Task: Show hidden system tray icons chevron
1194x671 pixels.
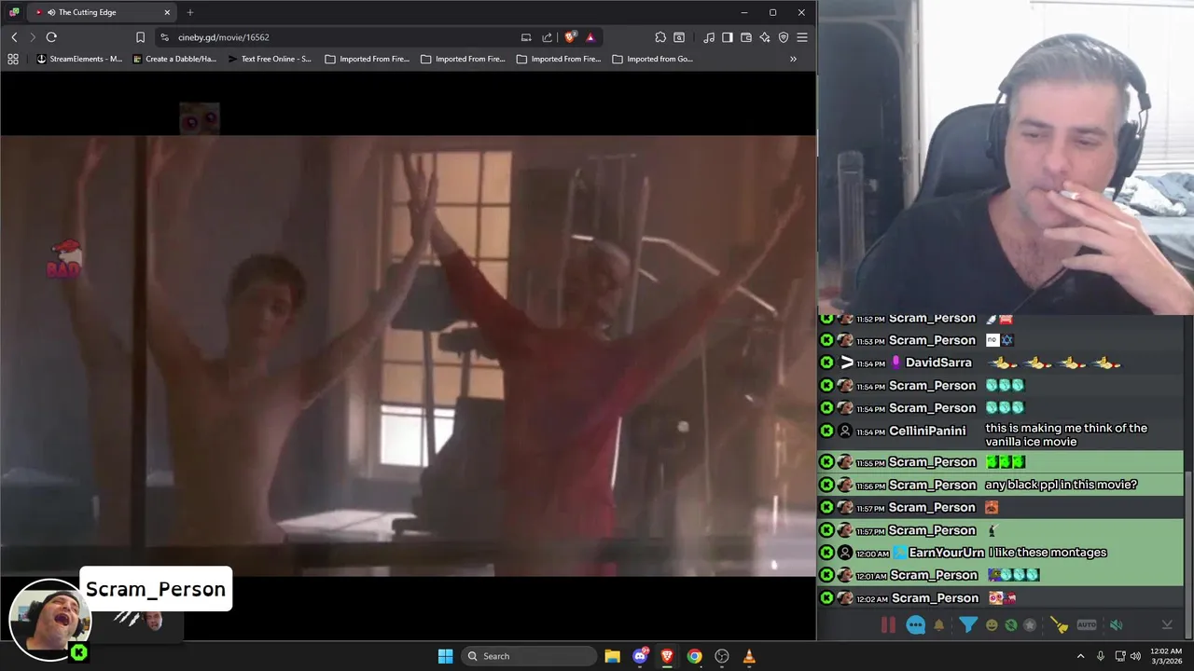Action: [1081, 656]
